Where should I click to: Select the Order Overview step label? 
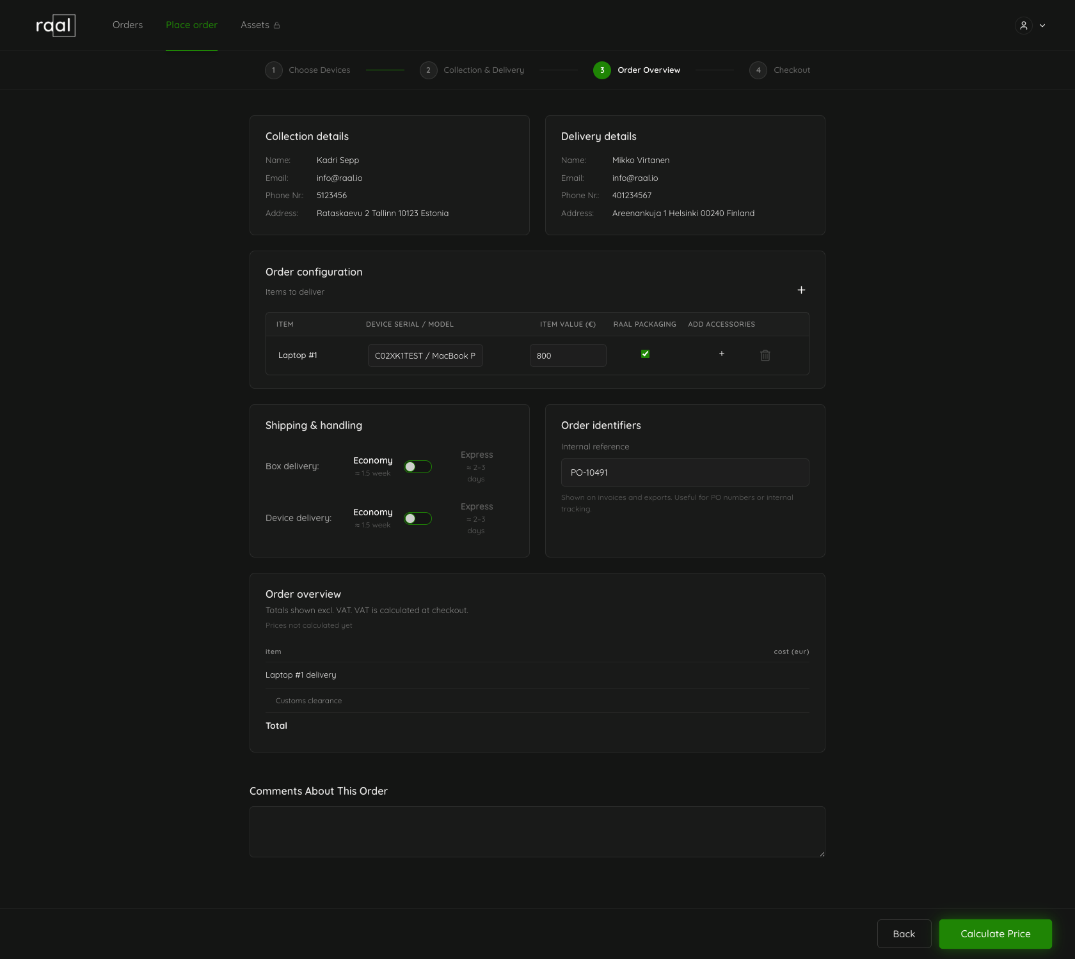click(x=649, y=70)
